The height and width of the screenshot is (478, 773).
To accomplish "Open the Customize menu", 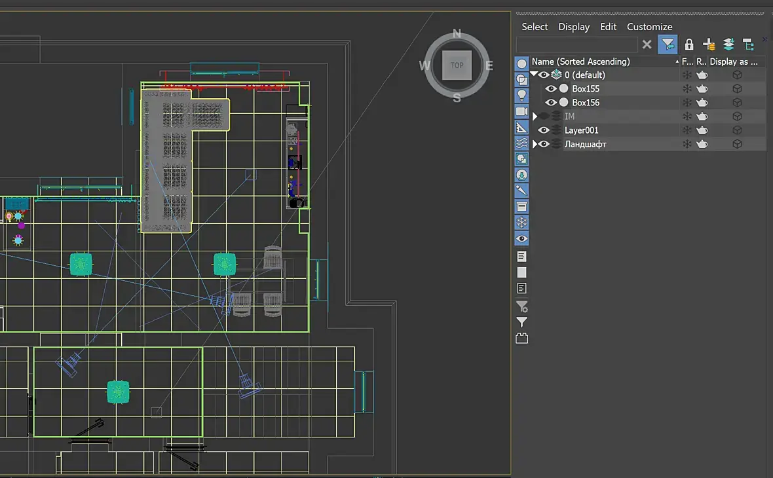I will [x=649, y=27].
